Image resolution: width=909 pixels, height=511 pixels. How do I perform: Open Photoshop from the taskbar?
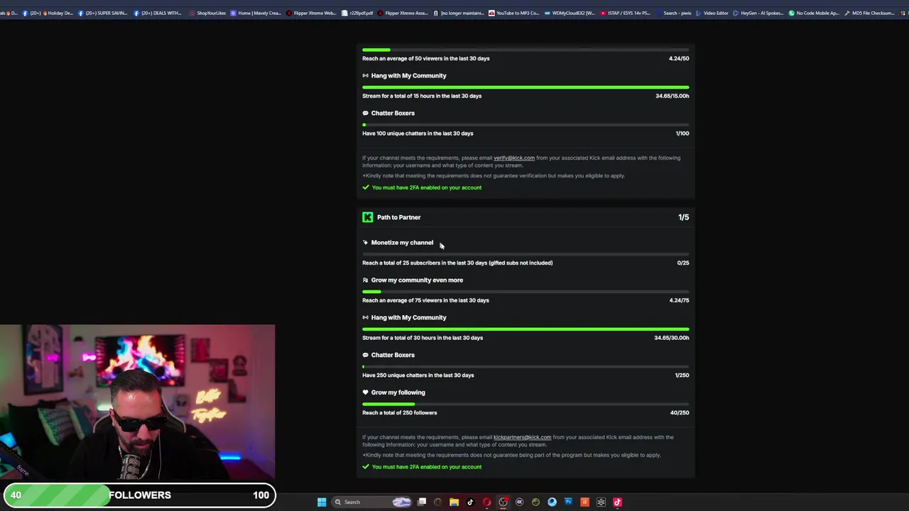tap(568, 502)
